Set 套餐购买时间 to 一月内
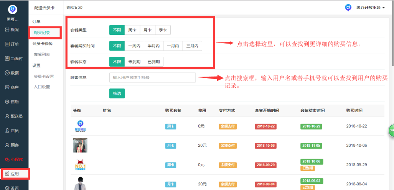394x190 pixels. pos(173,46)
